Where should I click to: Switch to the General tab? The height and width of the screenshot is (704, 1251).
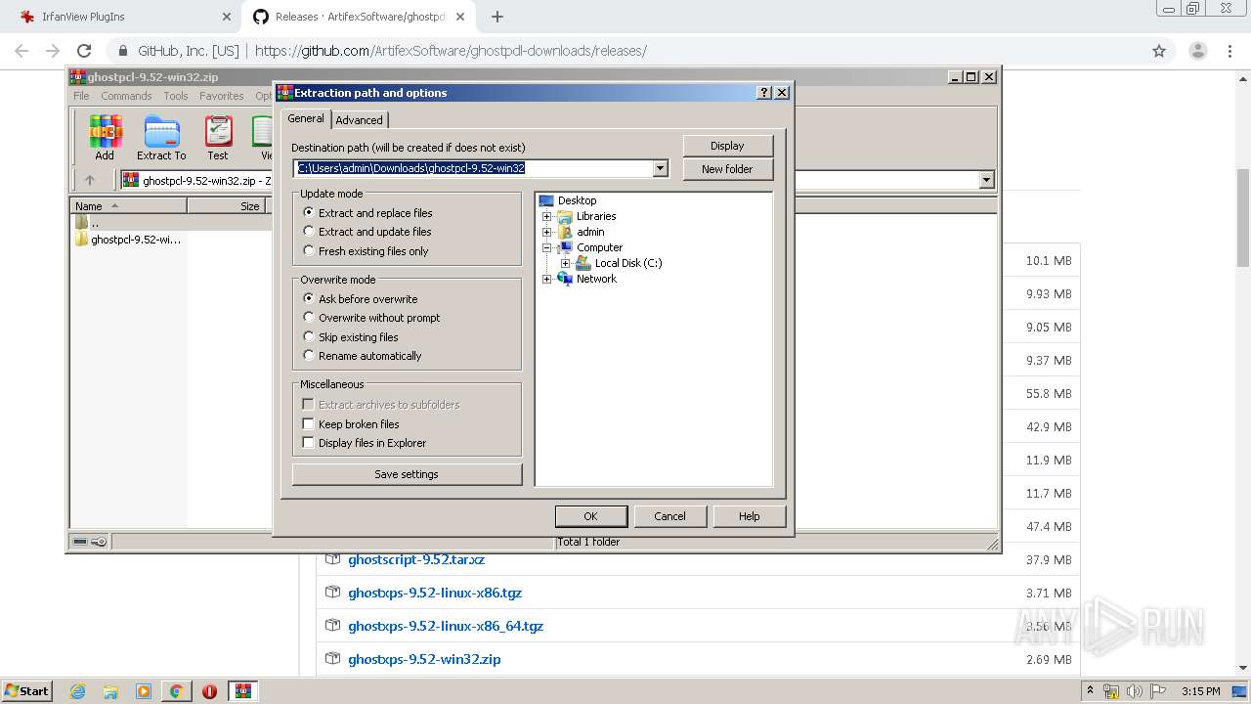coord(306,118)
